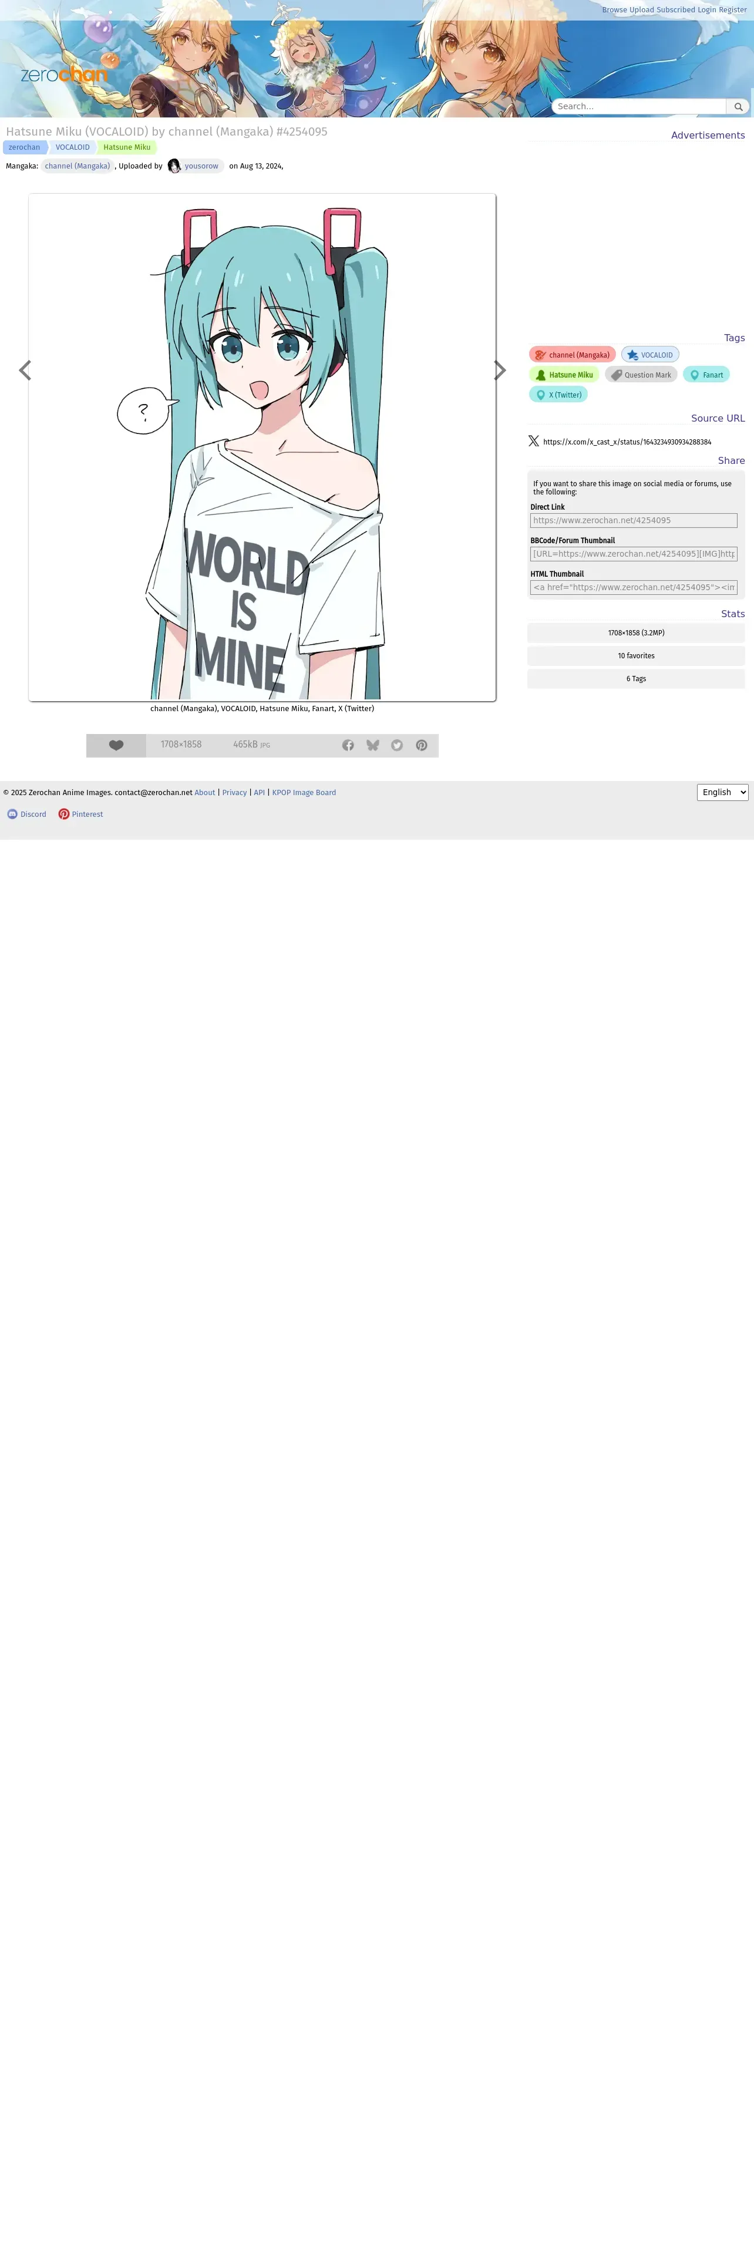The height and width of the screenshot is (2262, 754).
Task: Click the search magnifier button
Action: 738,106
